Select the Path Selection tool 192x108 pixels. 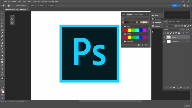point(2,72)
